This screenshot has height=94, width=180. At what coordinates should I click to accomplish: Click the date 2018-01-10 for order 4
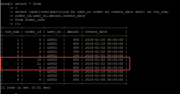coord(104,44)
